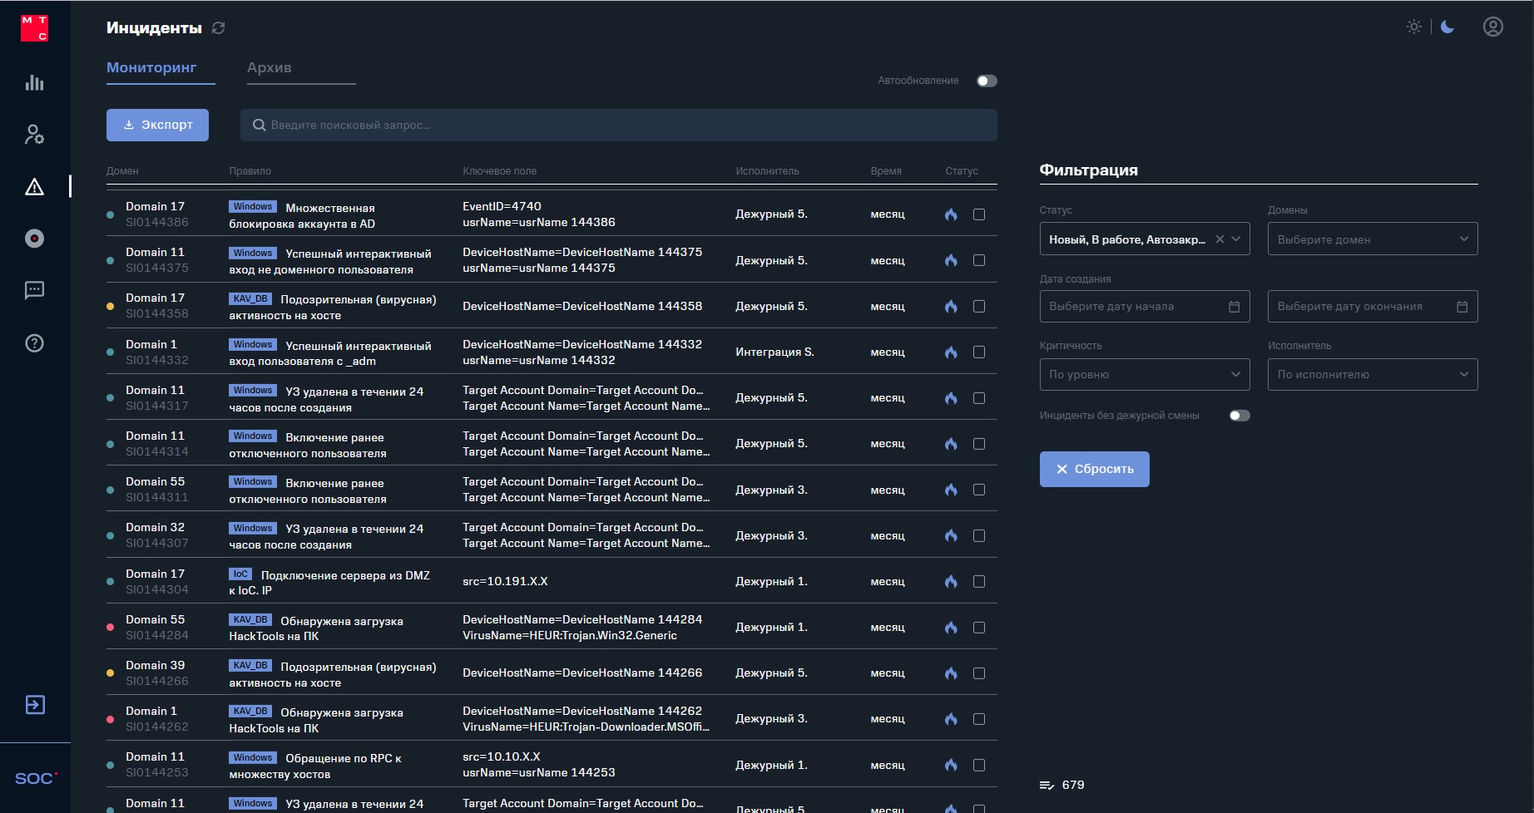Open the dashboard bar chart icon in sidebar
The width and height of the screenshot is (1534, 813).
[34, 82]
